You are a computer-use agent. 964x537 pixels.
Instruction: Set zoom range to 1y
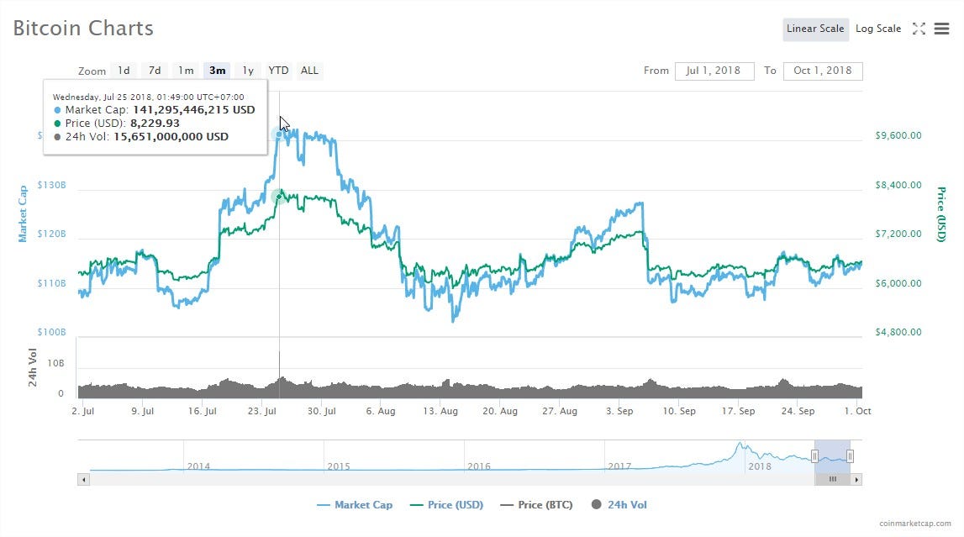pyautogui.click(x=248, y=71)
